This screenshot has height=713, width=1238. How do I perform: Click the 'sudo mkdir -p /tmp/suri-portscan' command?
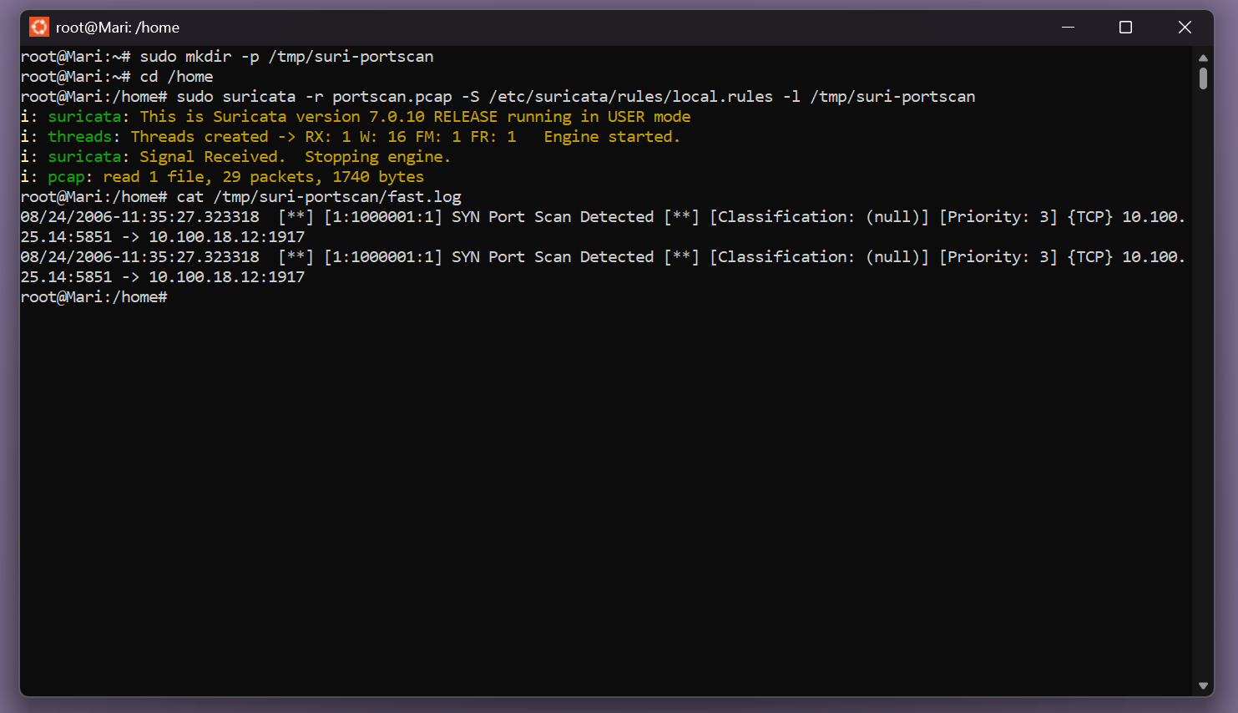(x=286, y=57)
